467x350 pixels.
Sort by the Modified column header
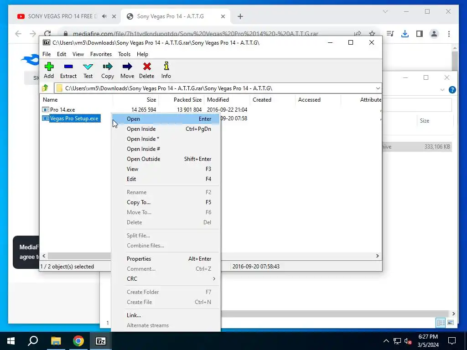pyautogui.click(x=227, y=100)
